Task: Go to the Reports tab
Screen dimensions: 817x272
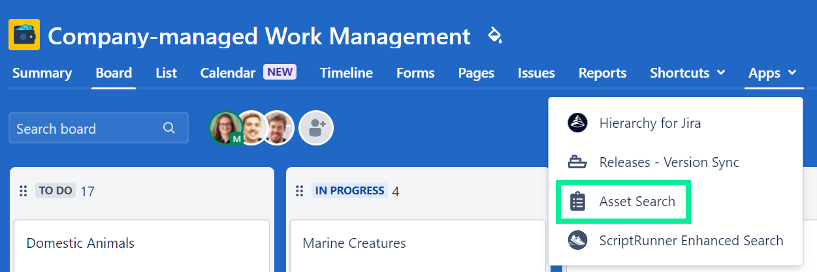Action: click(602, 73)
